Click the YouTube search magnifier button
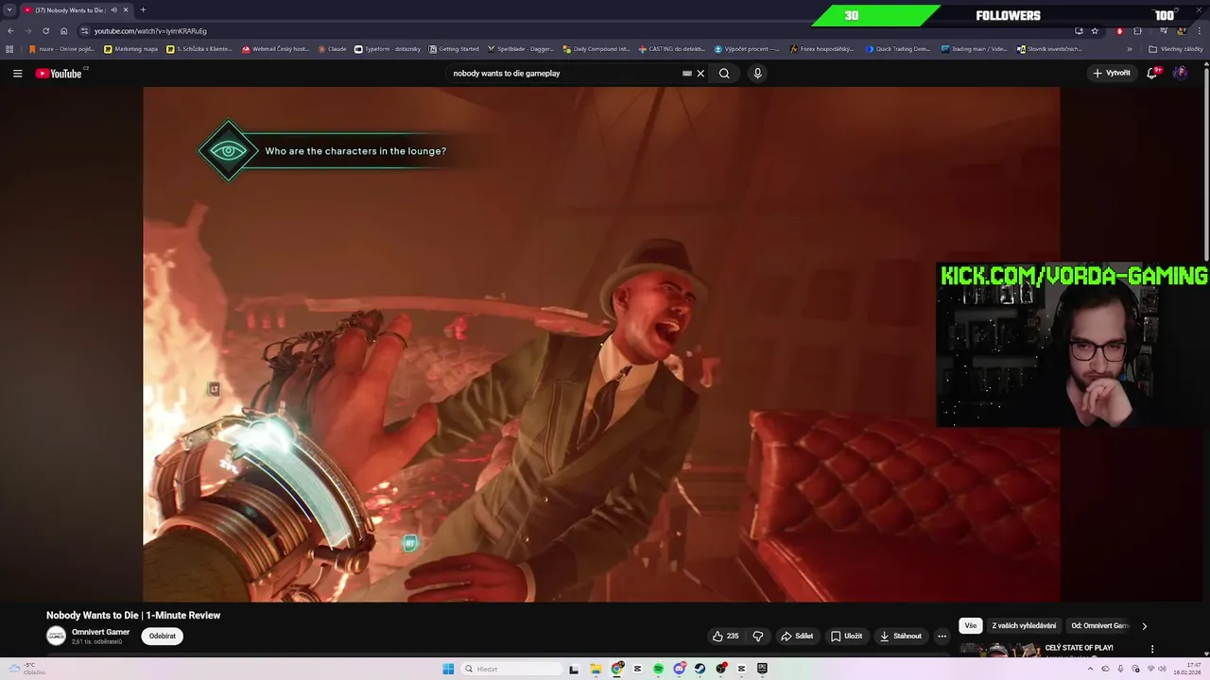This screenshot has width=1210, height=680. tap(724, 73)
